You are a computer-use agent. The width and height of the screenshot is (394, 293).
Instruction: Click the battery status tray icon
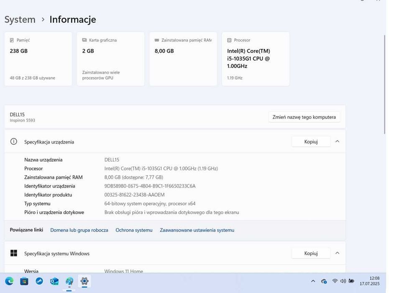coord(351,281)
